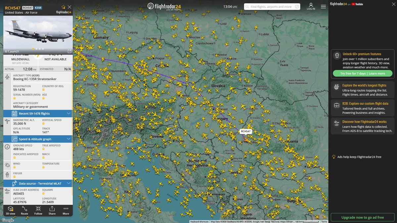The image size is (397, 223).
Task: Click the locked Indicated Airspeed padlock
Action: pyautogui.click(x=15, y=158)
